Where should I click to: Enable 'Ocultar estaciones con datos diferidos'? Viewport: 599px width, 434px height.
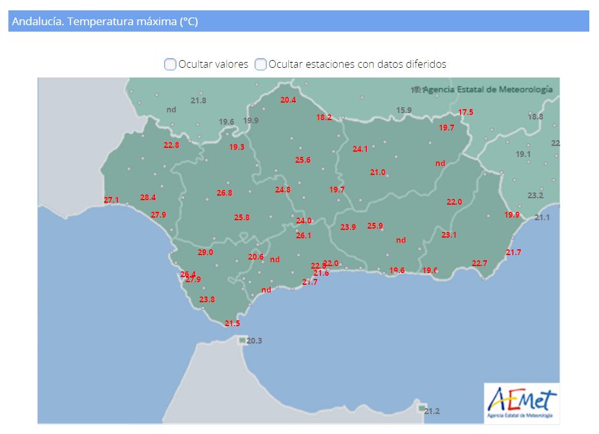(x=260, y=64)
